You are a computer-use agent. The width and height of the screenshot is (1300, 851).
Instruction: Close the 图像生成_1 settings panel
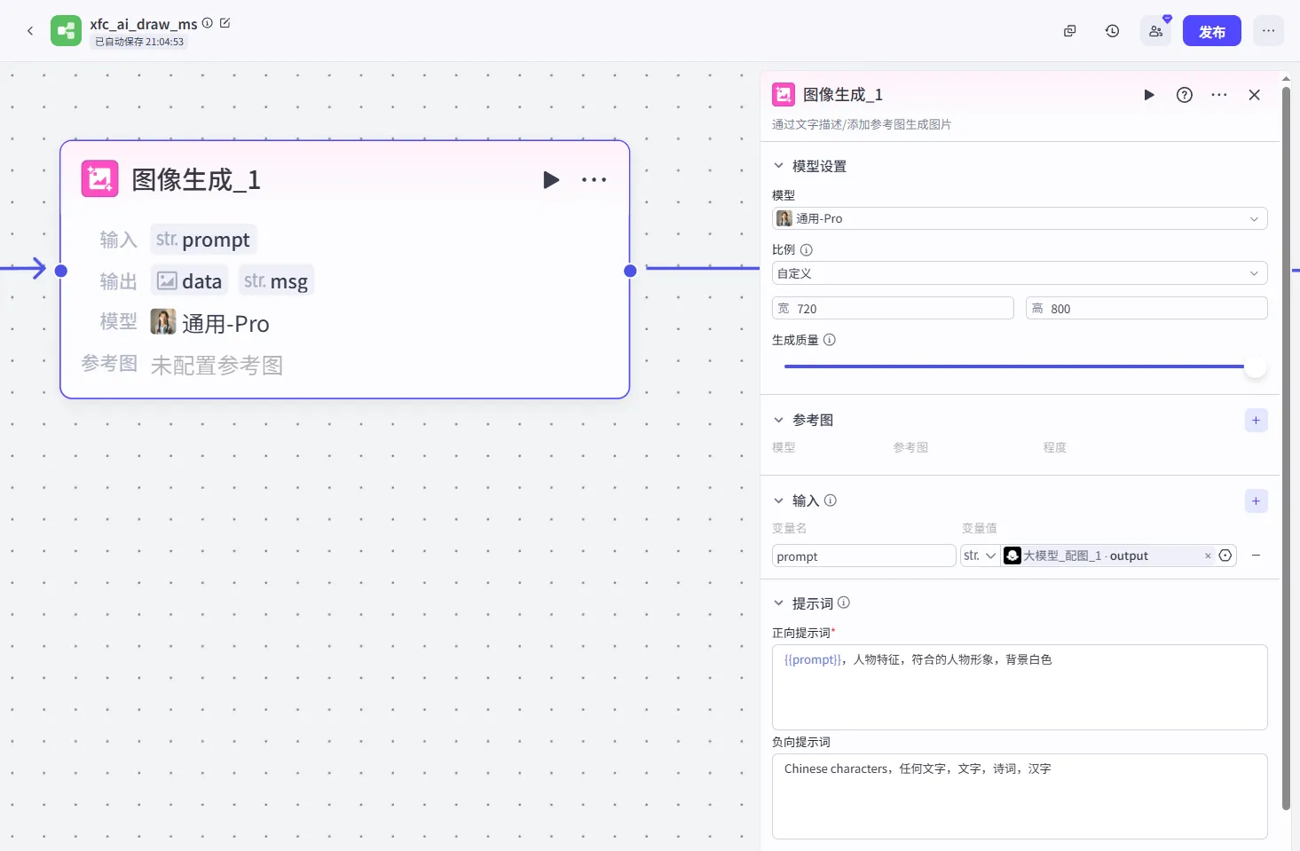(1255, 95)
